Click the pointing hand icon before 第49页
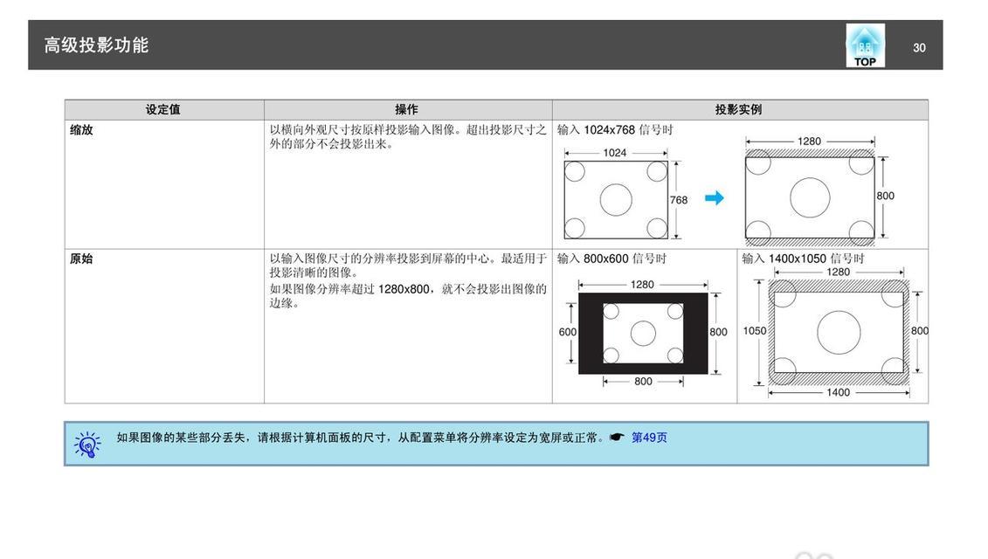Viewport: 988px width, 559px height. [x=617, y=437]
